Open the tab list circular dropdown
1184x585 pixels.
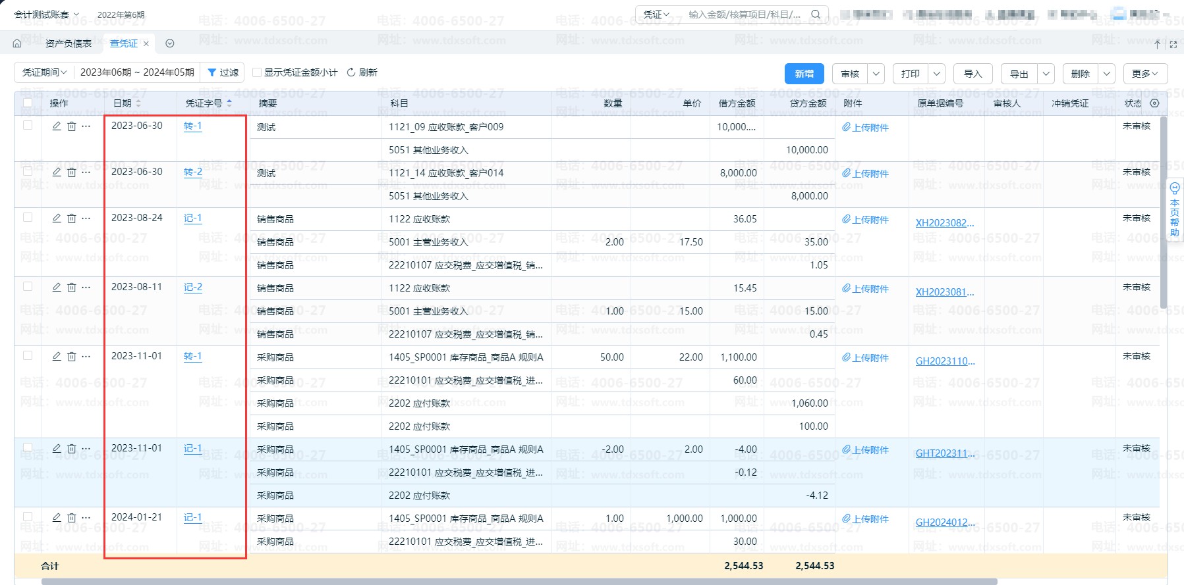coord(170,43)
